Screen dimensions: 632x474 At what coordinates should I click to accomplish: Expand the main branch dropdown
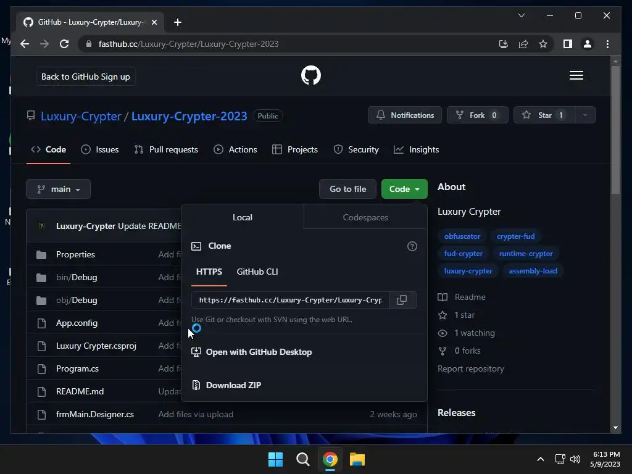(x=59, y=189)
